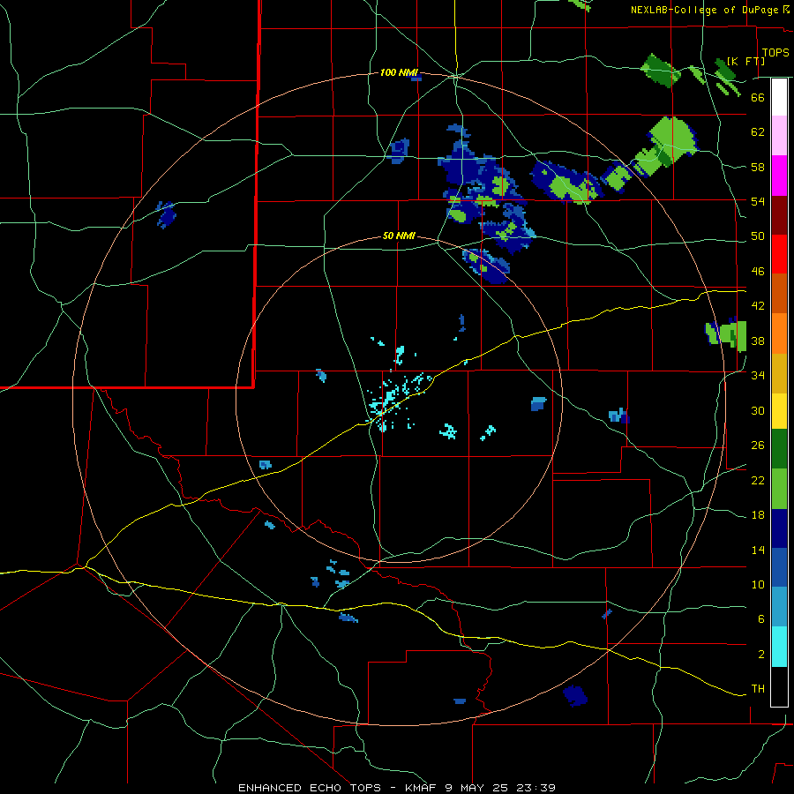
Task: Click the 30 legend value
Action: coord(758,410)
